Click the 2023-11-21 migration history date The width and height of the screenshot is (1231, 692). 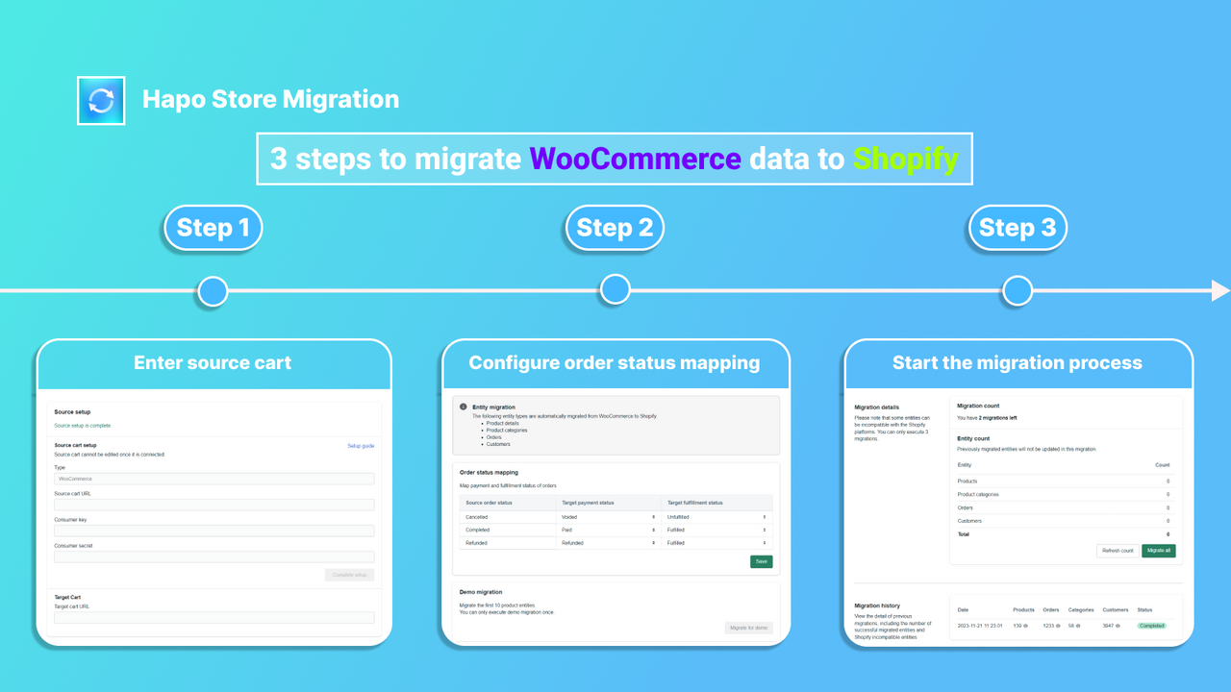coord(980,626)
